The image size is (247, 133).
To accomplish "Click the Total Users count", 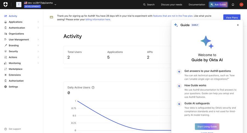I will click(69, 57).
